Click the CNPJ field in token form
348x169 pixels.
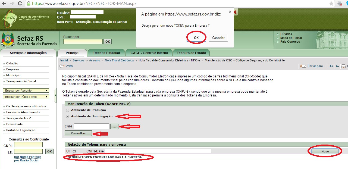click(92, 126)
